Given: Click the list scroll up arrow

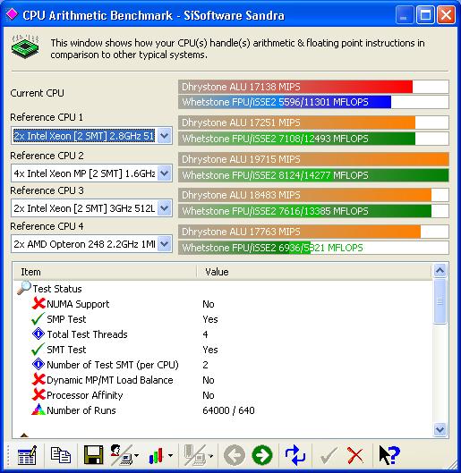Looking at the screenshot, I should click(x=440, y=271).
